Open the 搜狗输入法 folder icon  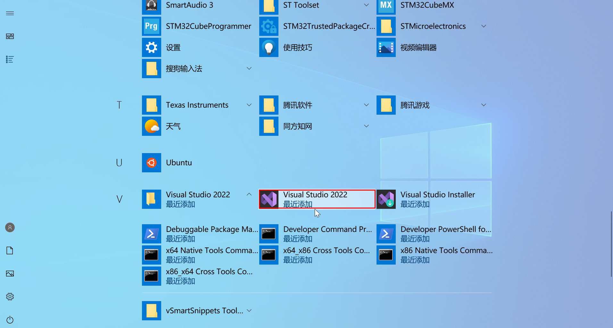tap(152, 69)
